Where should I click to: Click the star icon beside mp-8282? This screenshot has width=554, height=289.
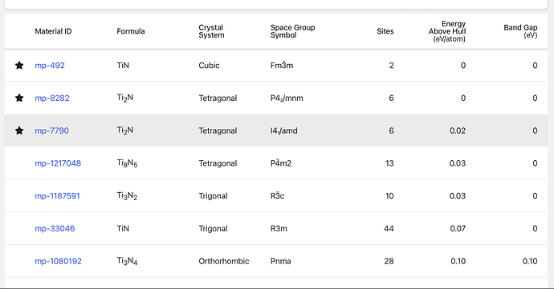pos(19,98)
